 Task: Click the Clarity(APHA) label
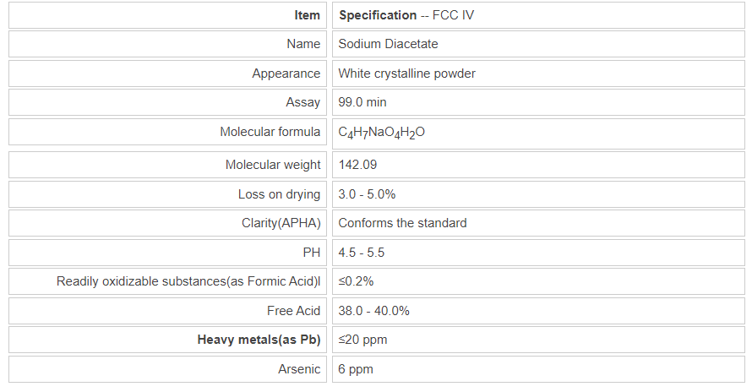click(281, 223)
